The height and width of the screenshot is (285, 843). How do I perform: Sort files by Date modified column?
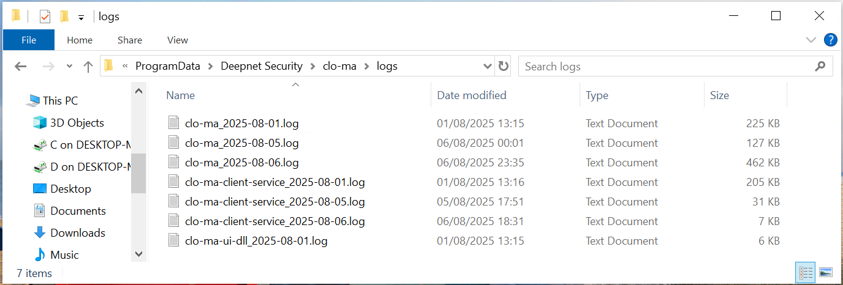[472, 95]
